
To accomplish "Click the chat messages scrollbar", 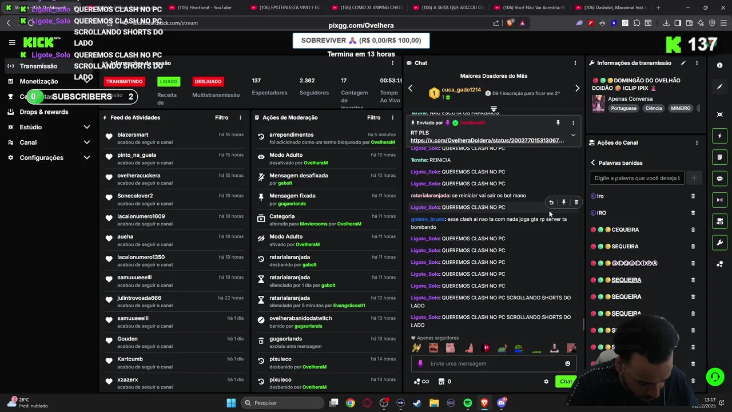I will point(583,324).
